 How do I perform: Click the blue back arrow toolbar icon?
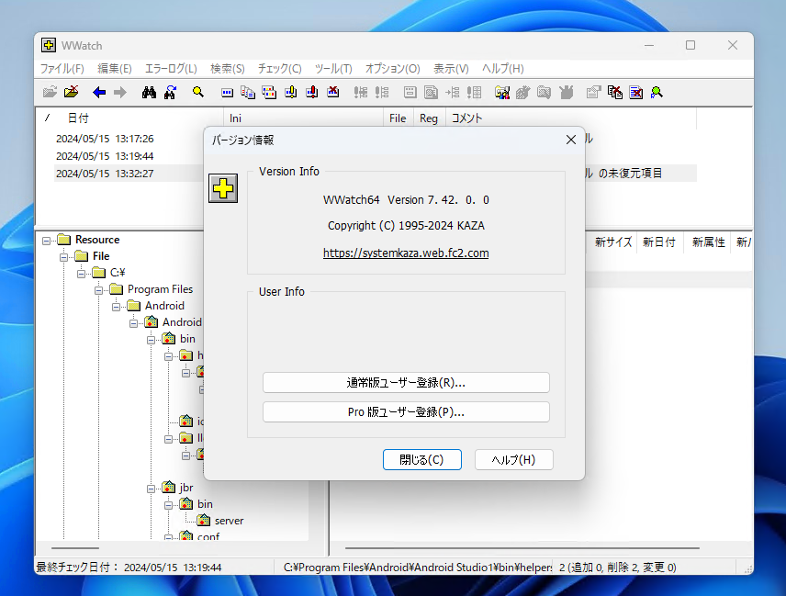coord(99,92)
